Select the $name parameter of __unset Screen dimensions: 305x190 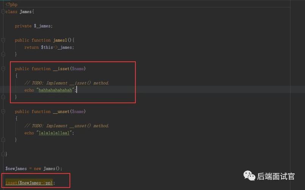[78, 111]
